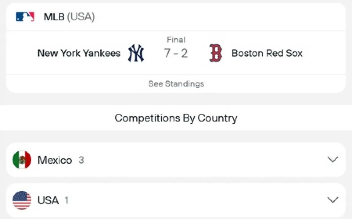Click the (USA) text beside MLB
The height and width of the screenshot is (219, 352).
81,17
